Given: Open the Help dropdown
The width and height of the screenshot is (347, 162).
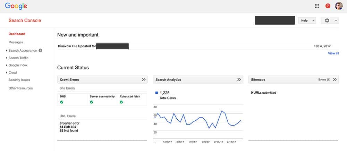Looking at the screenshot, I should 307,20.
